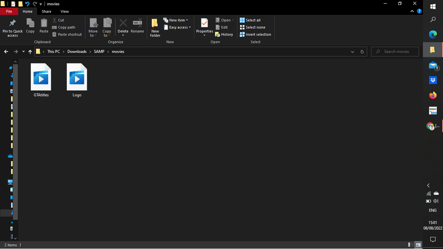Click This PC monitor in navigation pane
This screenshot has height=249, width=443.
pos(10,182)
